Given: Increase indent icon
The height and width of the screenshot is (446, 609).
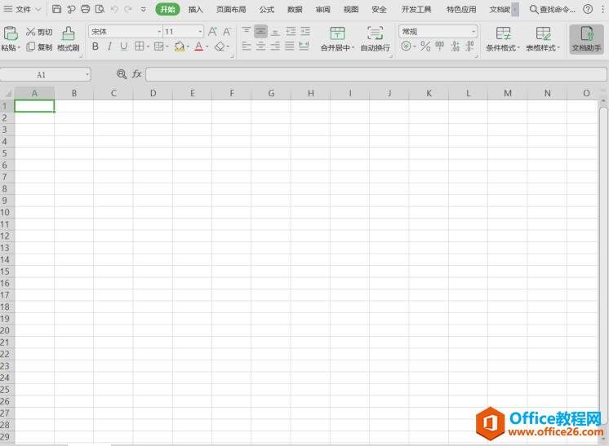Looking at the screenshot, I should [x=305, y=31].
